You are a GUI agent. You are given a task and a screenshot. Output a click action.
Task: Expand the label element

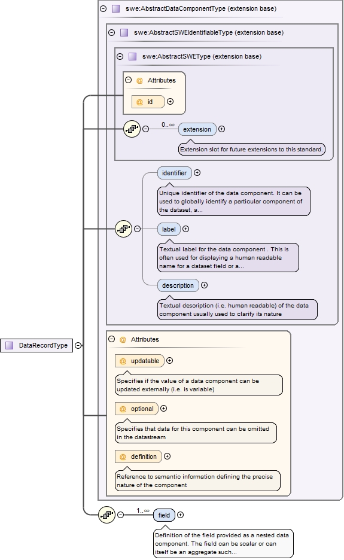click(x=185, y=229)
